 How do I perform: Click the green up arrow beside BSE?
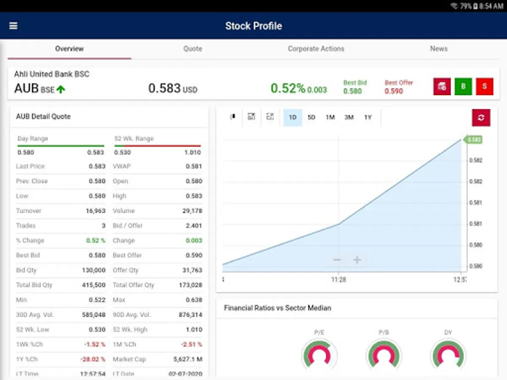coord(61,89)
